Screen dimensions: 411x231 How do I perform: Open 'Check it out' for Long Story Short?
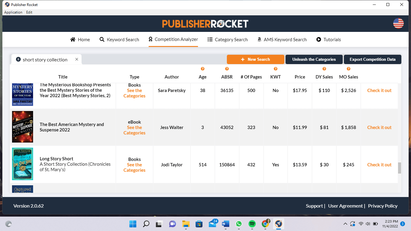coord(379,165)
